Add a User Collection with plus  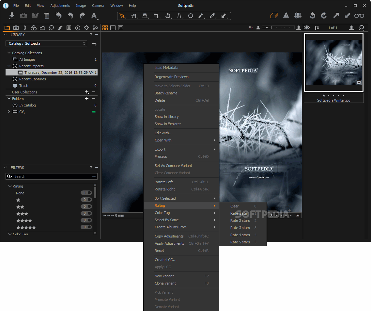click(87, 92)
